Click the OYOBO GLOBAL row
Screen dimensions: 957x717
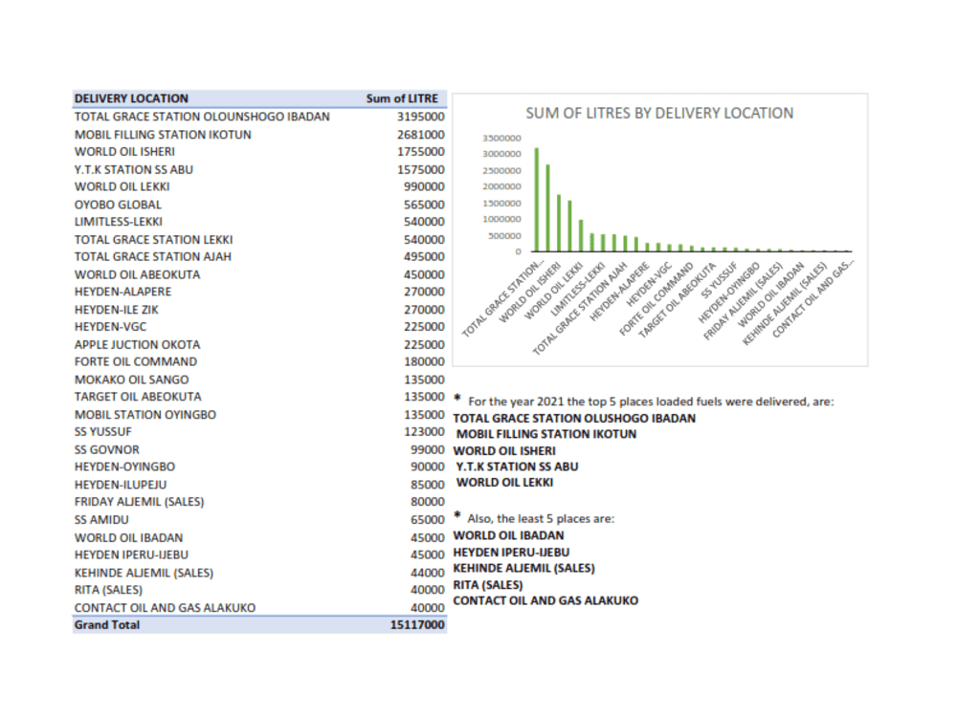point(259,205)
